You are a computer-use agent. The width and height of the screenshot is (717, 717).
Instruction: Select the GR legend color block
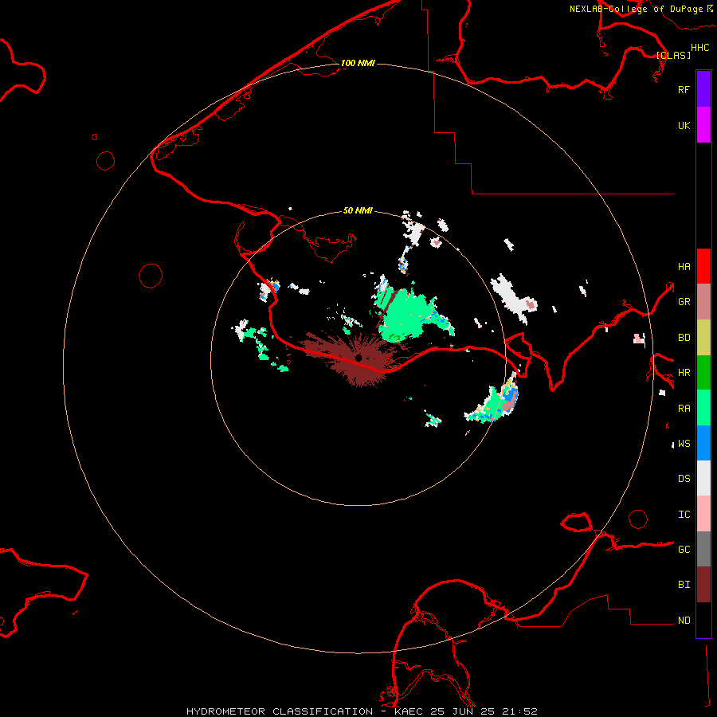(703, 301)
